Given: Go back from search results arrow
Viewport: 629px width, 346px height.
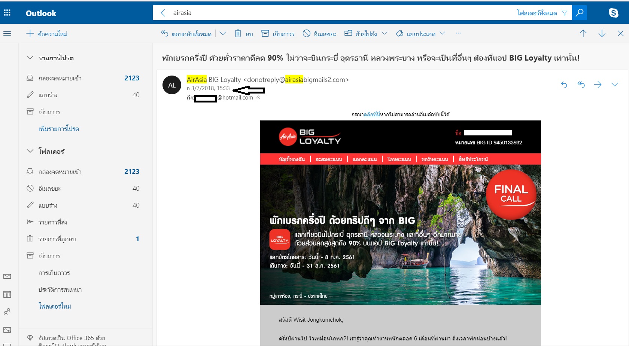Looking at the screenshot, I should pyautogui.click(x=163, y=13).
